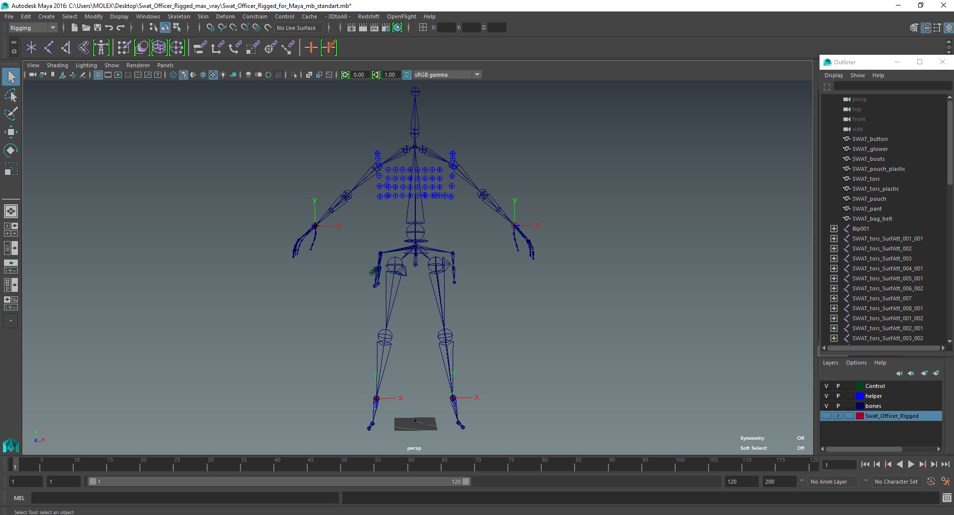Toggle visibility V of the bones layer
954x515 pixels.
827,406
